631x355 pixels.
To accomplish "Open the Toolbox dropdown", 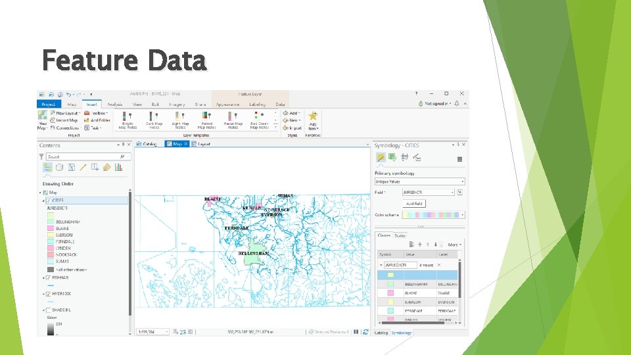I will 96,113.
